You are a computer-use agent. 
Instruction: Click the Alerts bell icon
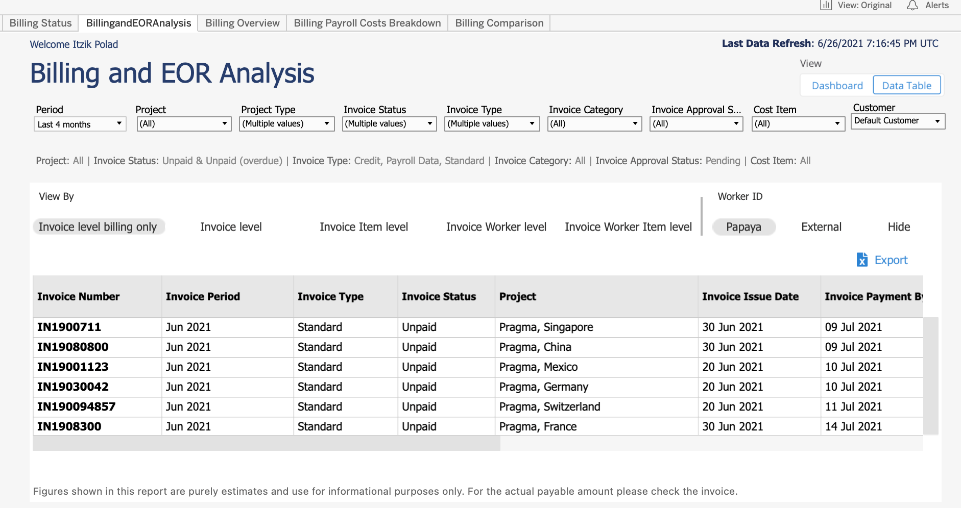click(x=914, y=6)
